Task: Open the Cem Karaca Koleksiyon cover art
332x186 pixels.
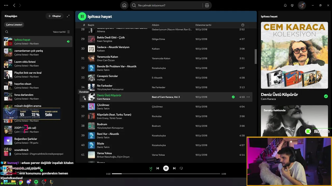Action: 294,55
